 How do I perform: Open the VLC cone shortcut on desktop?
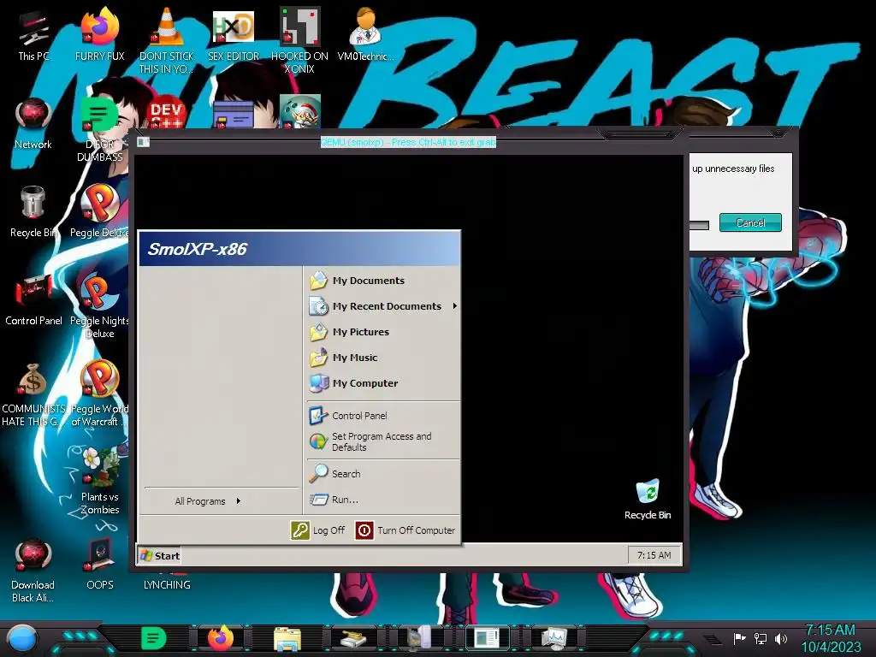pyautogui.click(x=166, y=39)
